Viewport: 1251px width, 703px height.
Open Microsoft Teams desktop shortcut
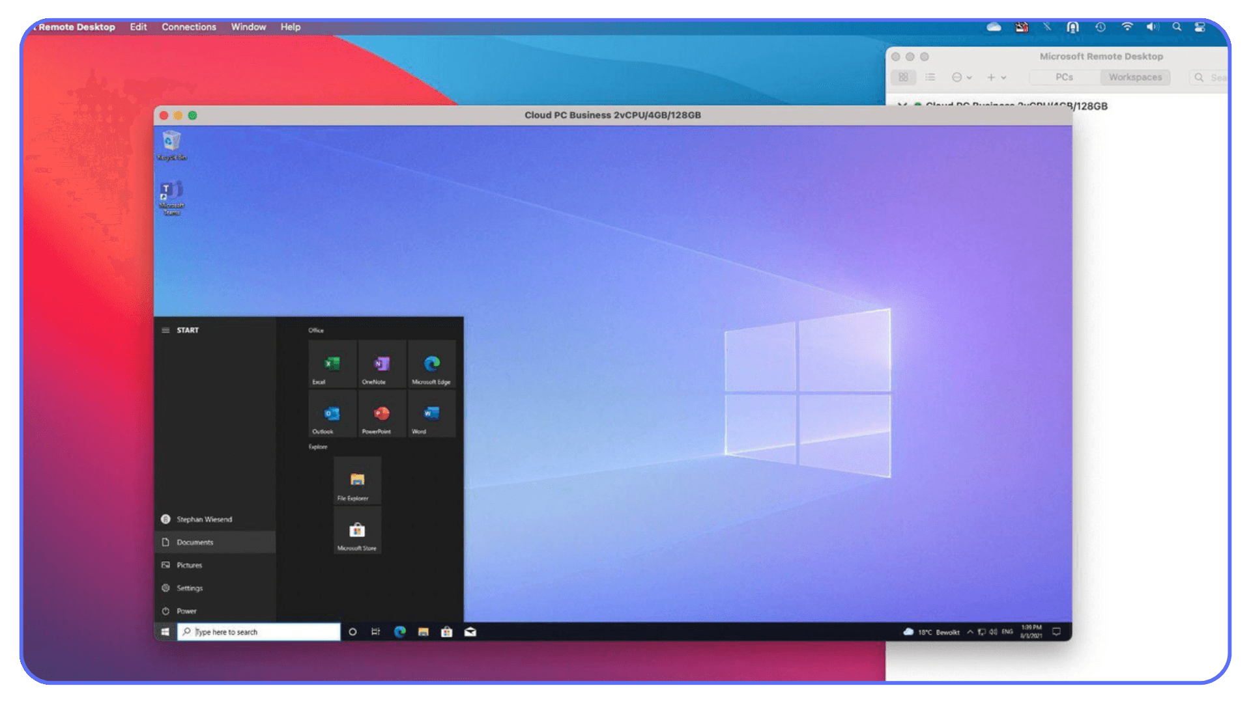[171, 198]
